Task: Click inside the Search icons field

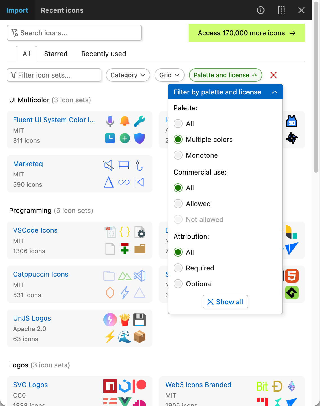Action: pyautogui.click(x=74, y=33)
